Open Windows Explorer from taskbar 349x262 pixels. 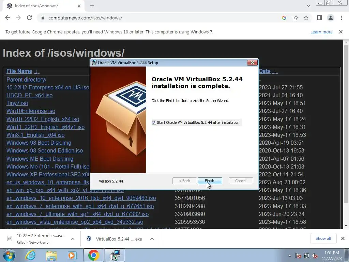point(51,255)
